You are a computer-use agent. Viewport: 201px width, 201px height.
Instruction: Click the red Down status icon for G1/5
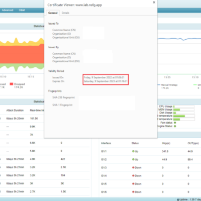point(133,184)
